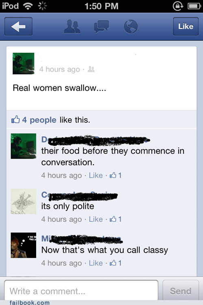
Task: View likes on the "classy" comment
Action: click(x=116, y=263)
